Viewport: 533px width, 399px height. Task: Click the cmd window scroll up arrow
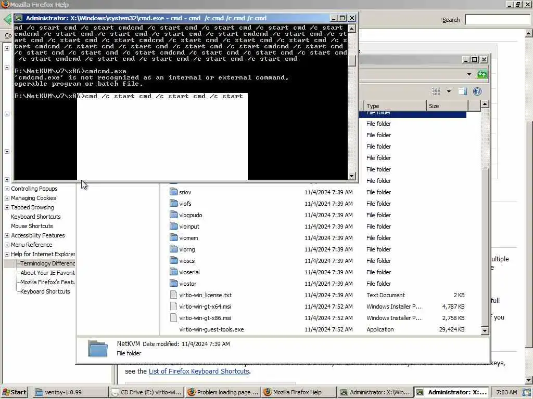[352, 28]
